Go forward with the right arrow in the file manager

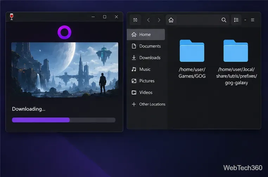[159, 20]
